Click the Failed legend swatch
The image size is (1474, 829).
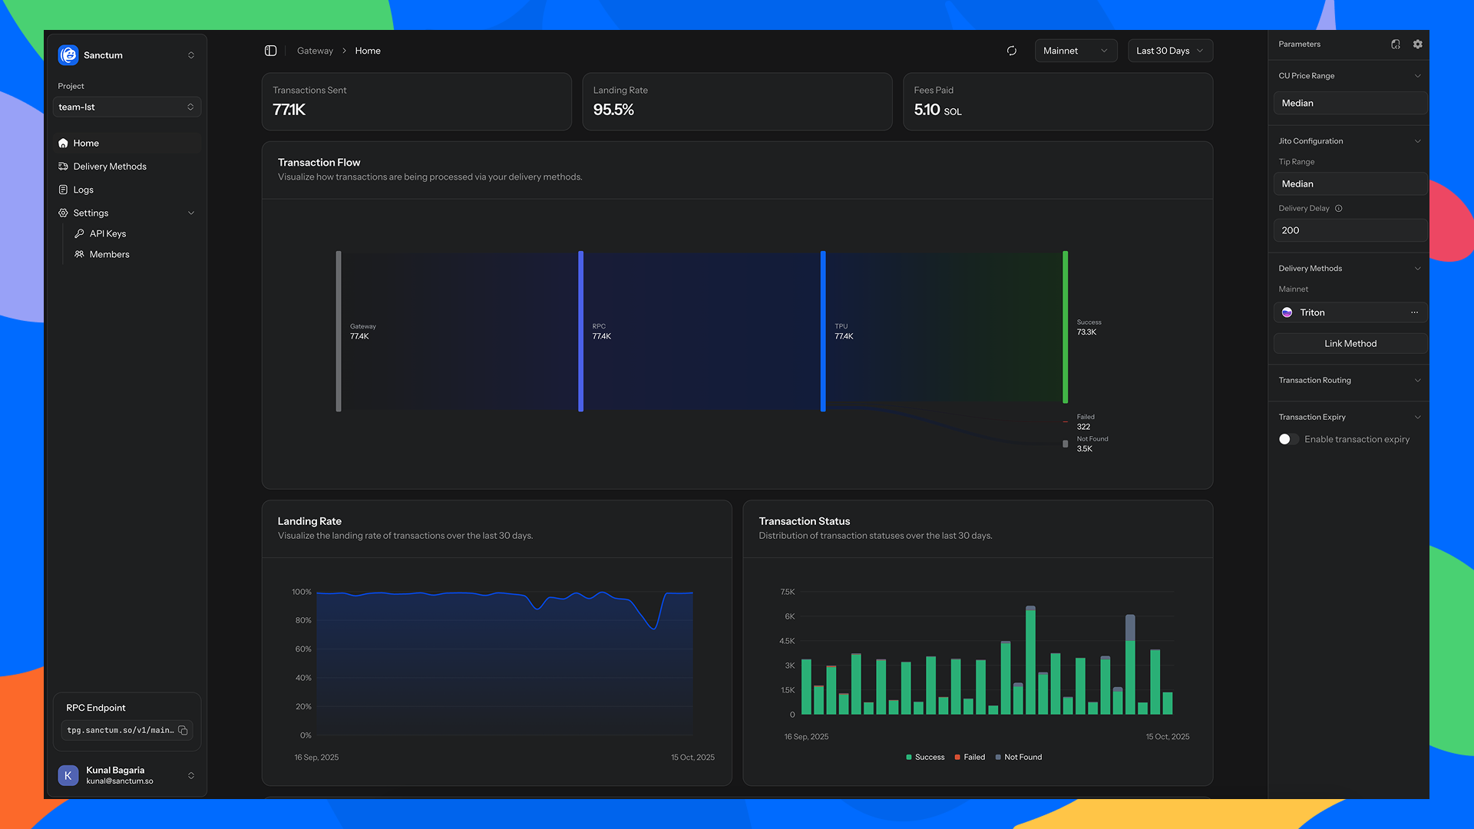[x=957, y=758]
